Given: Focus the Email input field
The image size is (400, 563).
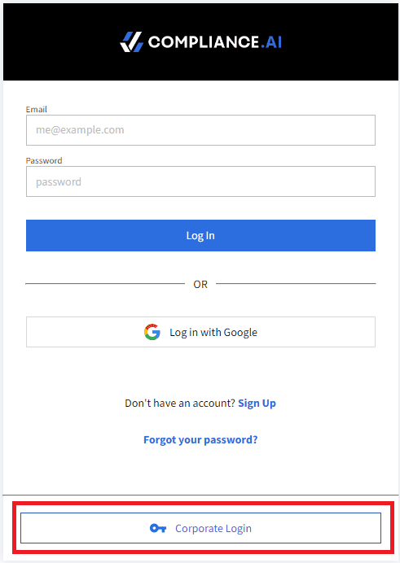Looking at the screenshot, I should [x=200, y=130].
